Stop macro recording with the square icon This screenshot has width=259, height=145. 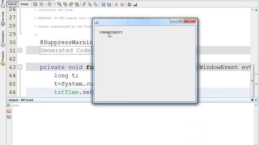coord(122,4)
